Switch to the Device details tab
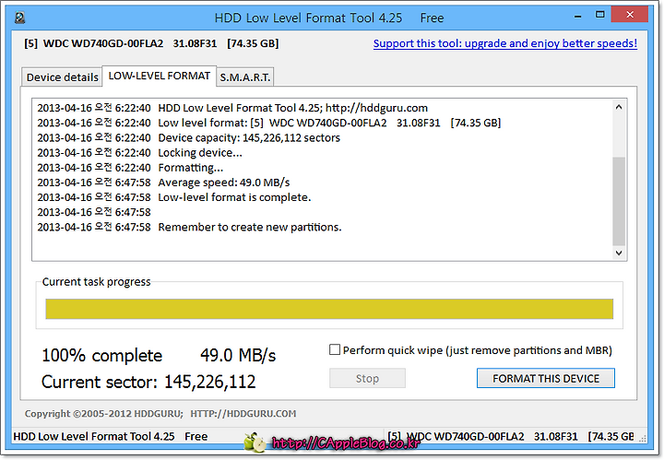This screenshot has width=664, height=460. pyautogui.click(x=63, y=77)
